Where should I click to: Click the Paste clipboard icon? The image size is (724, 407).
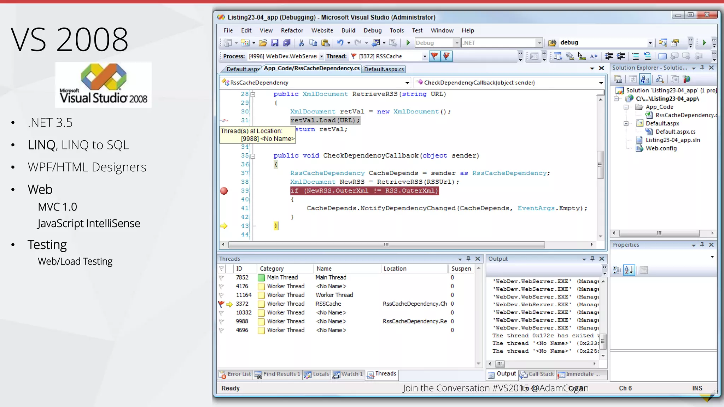point(326,43)
